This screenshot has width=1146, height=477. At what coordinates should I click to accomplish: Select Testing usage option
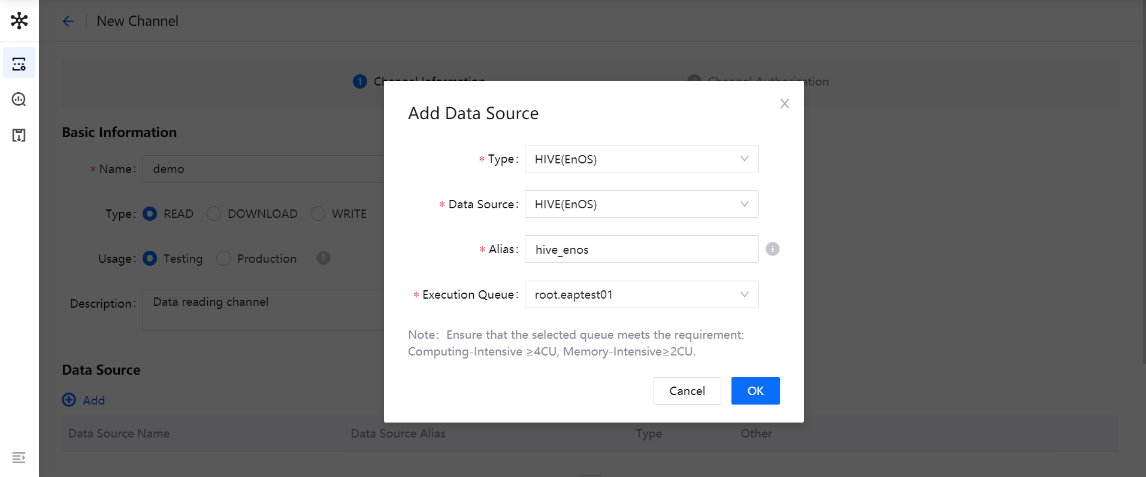150,259
